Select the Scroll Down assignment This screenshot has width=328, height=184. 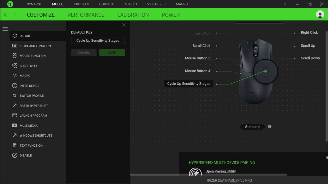[x=310, y=58]
